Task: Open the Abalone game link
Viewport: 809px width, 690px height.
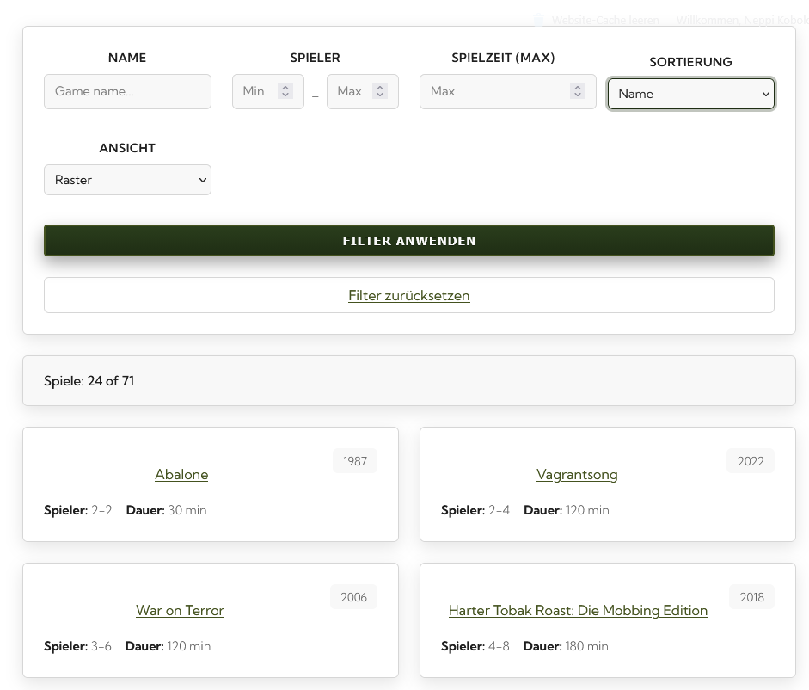Action: [x=181, y=474]
